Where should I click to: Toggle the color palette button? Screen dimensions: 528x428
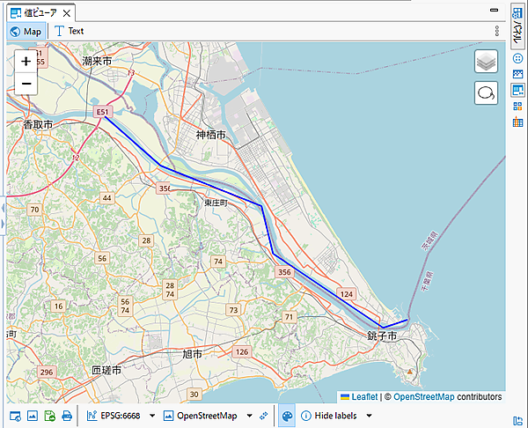click(x=287, y=416)
